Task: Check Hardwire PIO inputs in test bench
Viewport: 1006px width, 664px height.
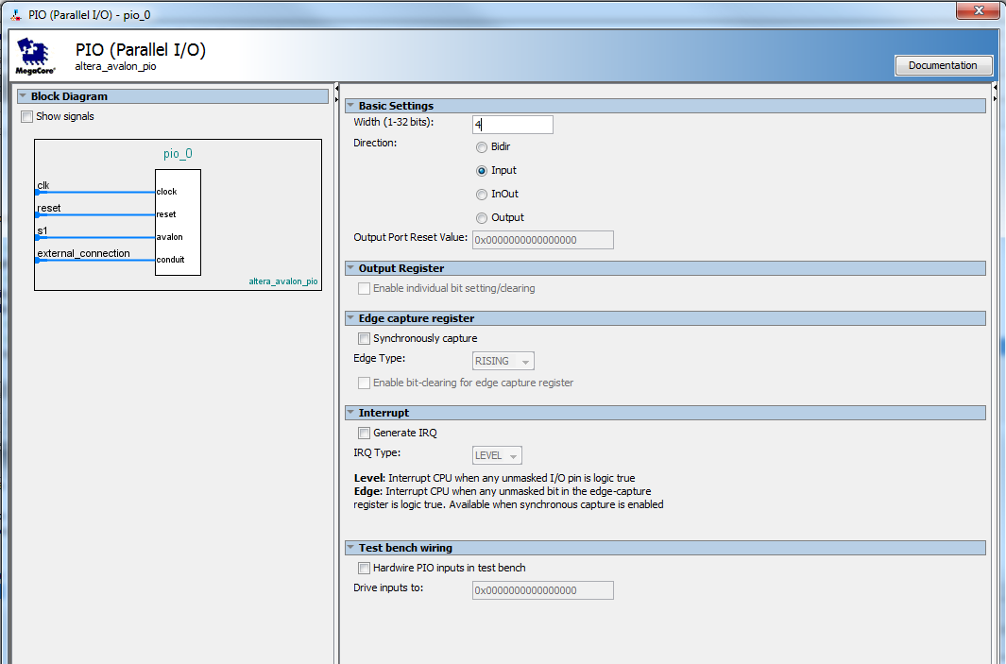Action: click(x=364, y=568)
